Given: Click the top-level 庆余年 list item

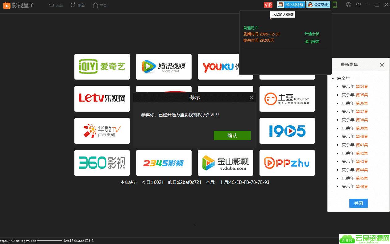Looking at the screenshot, I should click(x=343, y=78).
